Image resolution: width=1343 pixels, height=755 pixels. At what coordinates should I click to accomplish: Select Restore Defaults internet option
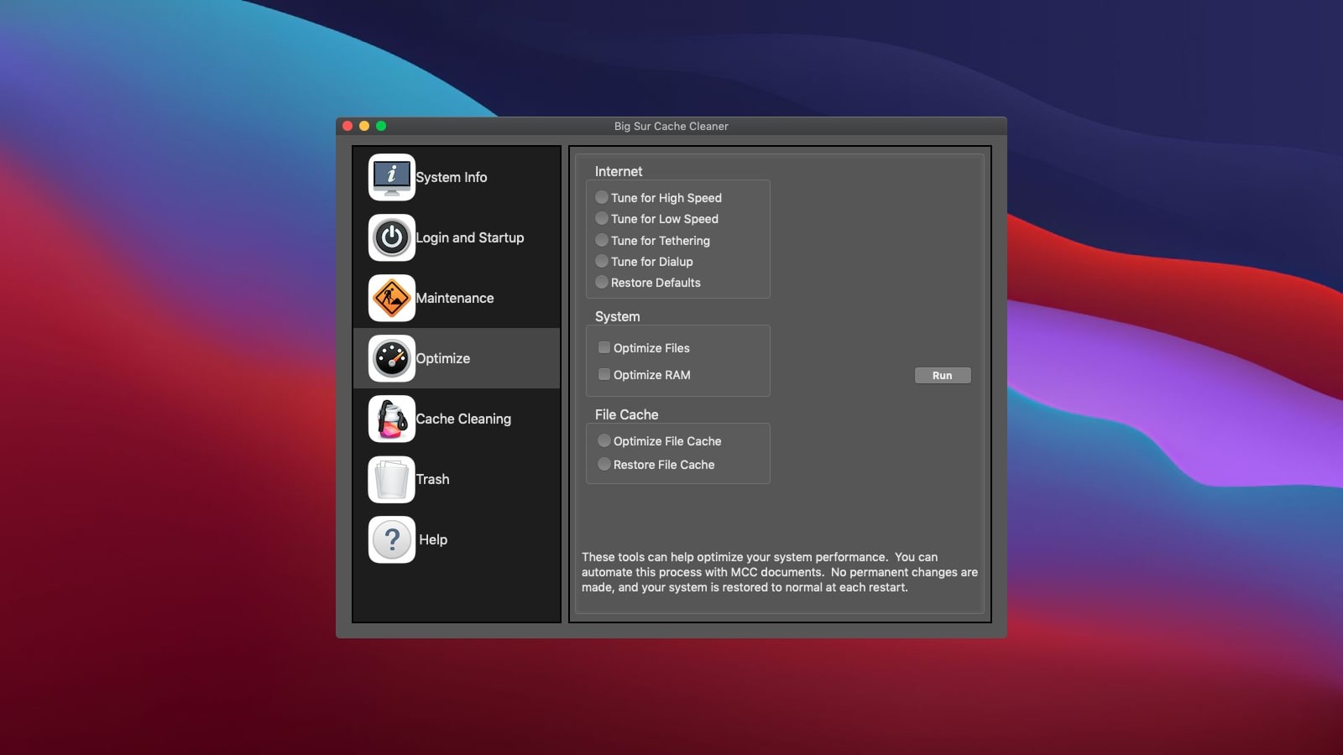(602, 282)
